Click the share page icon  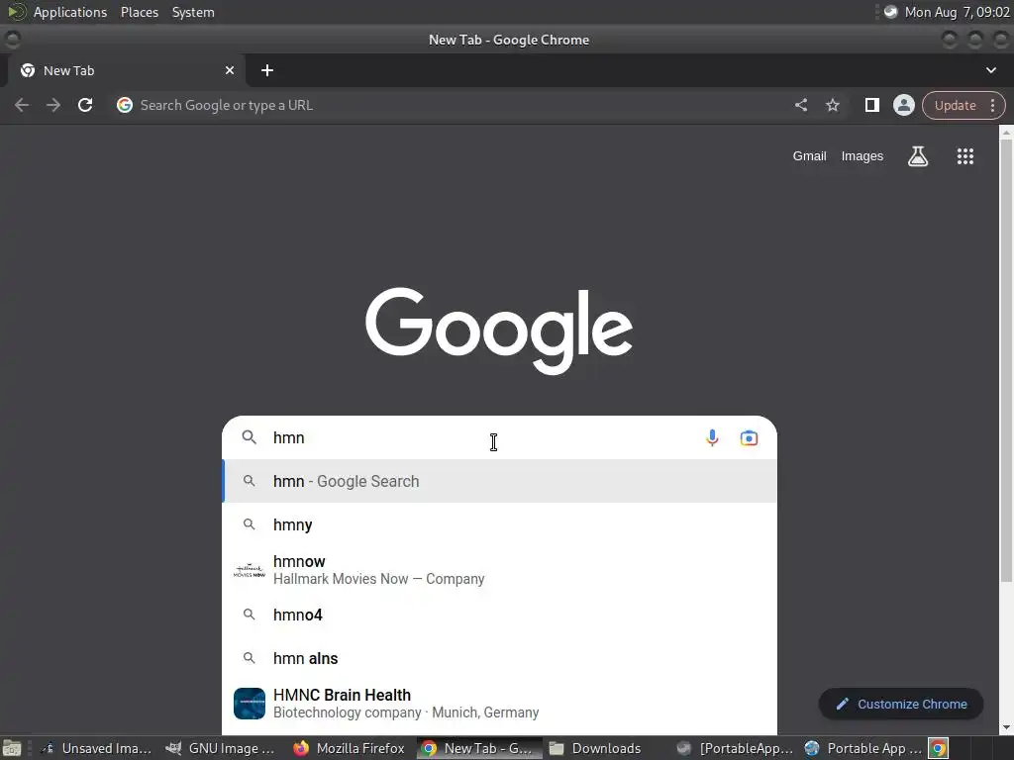[x=800, y=105]
